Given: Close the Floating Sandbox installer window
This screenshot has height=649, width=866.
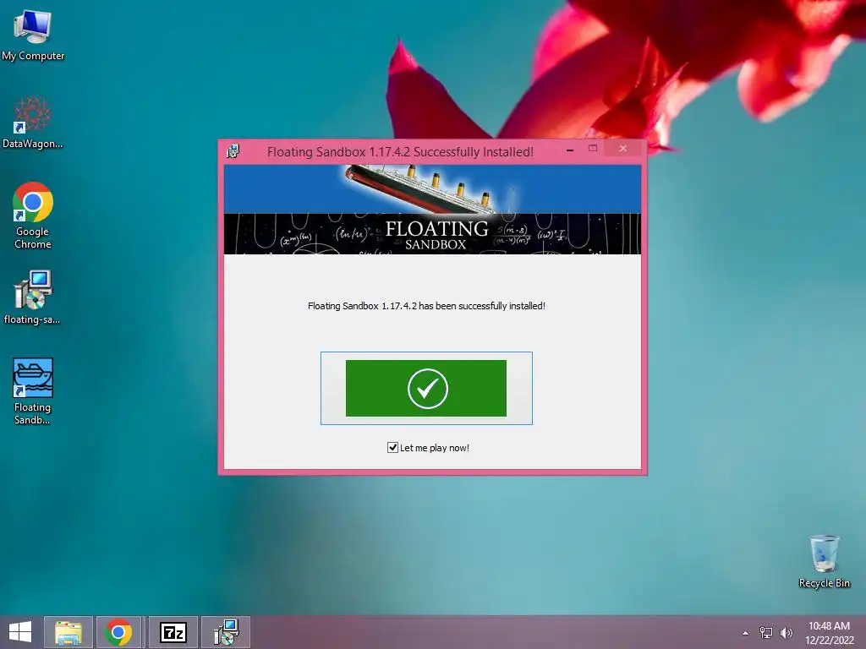Looking at the screenshot, I should (623, 149).
